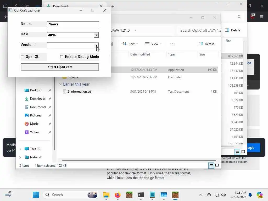Viewport: 268px width, 201px height.
Task: Open the Windows Start menu
Action: click(x=36, y=195)
